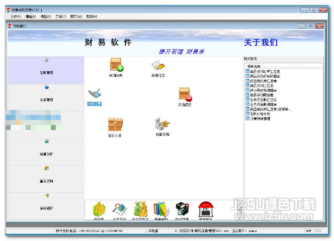Open the 窗口(W) menu
334x241 pixels.
76,17
